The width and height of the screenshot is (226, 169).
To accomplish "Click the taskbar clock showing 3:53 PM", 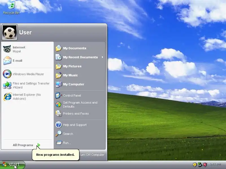I will point(216,165).
